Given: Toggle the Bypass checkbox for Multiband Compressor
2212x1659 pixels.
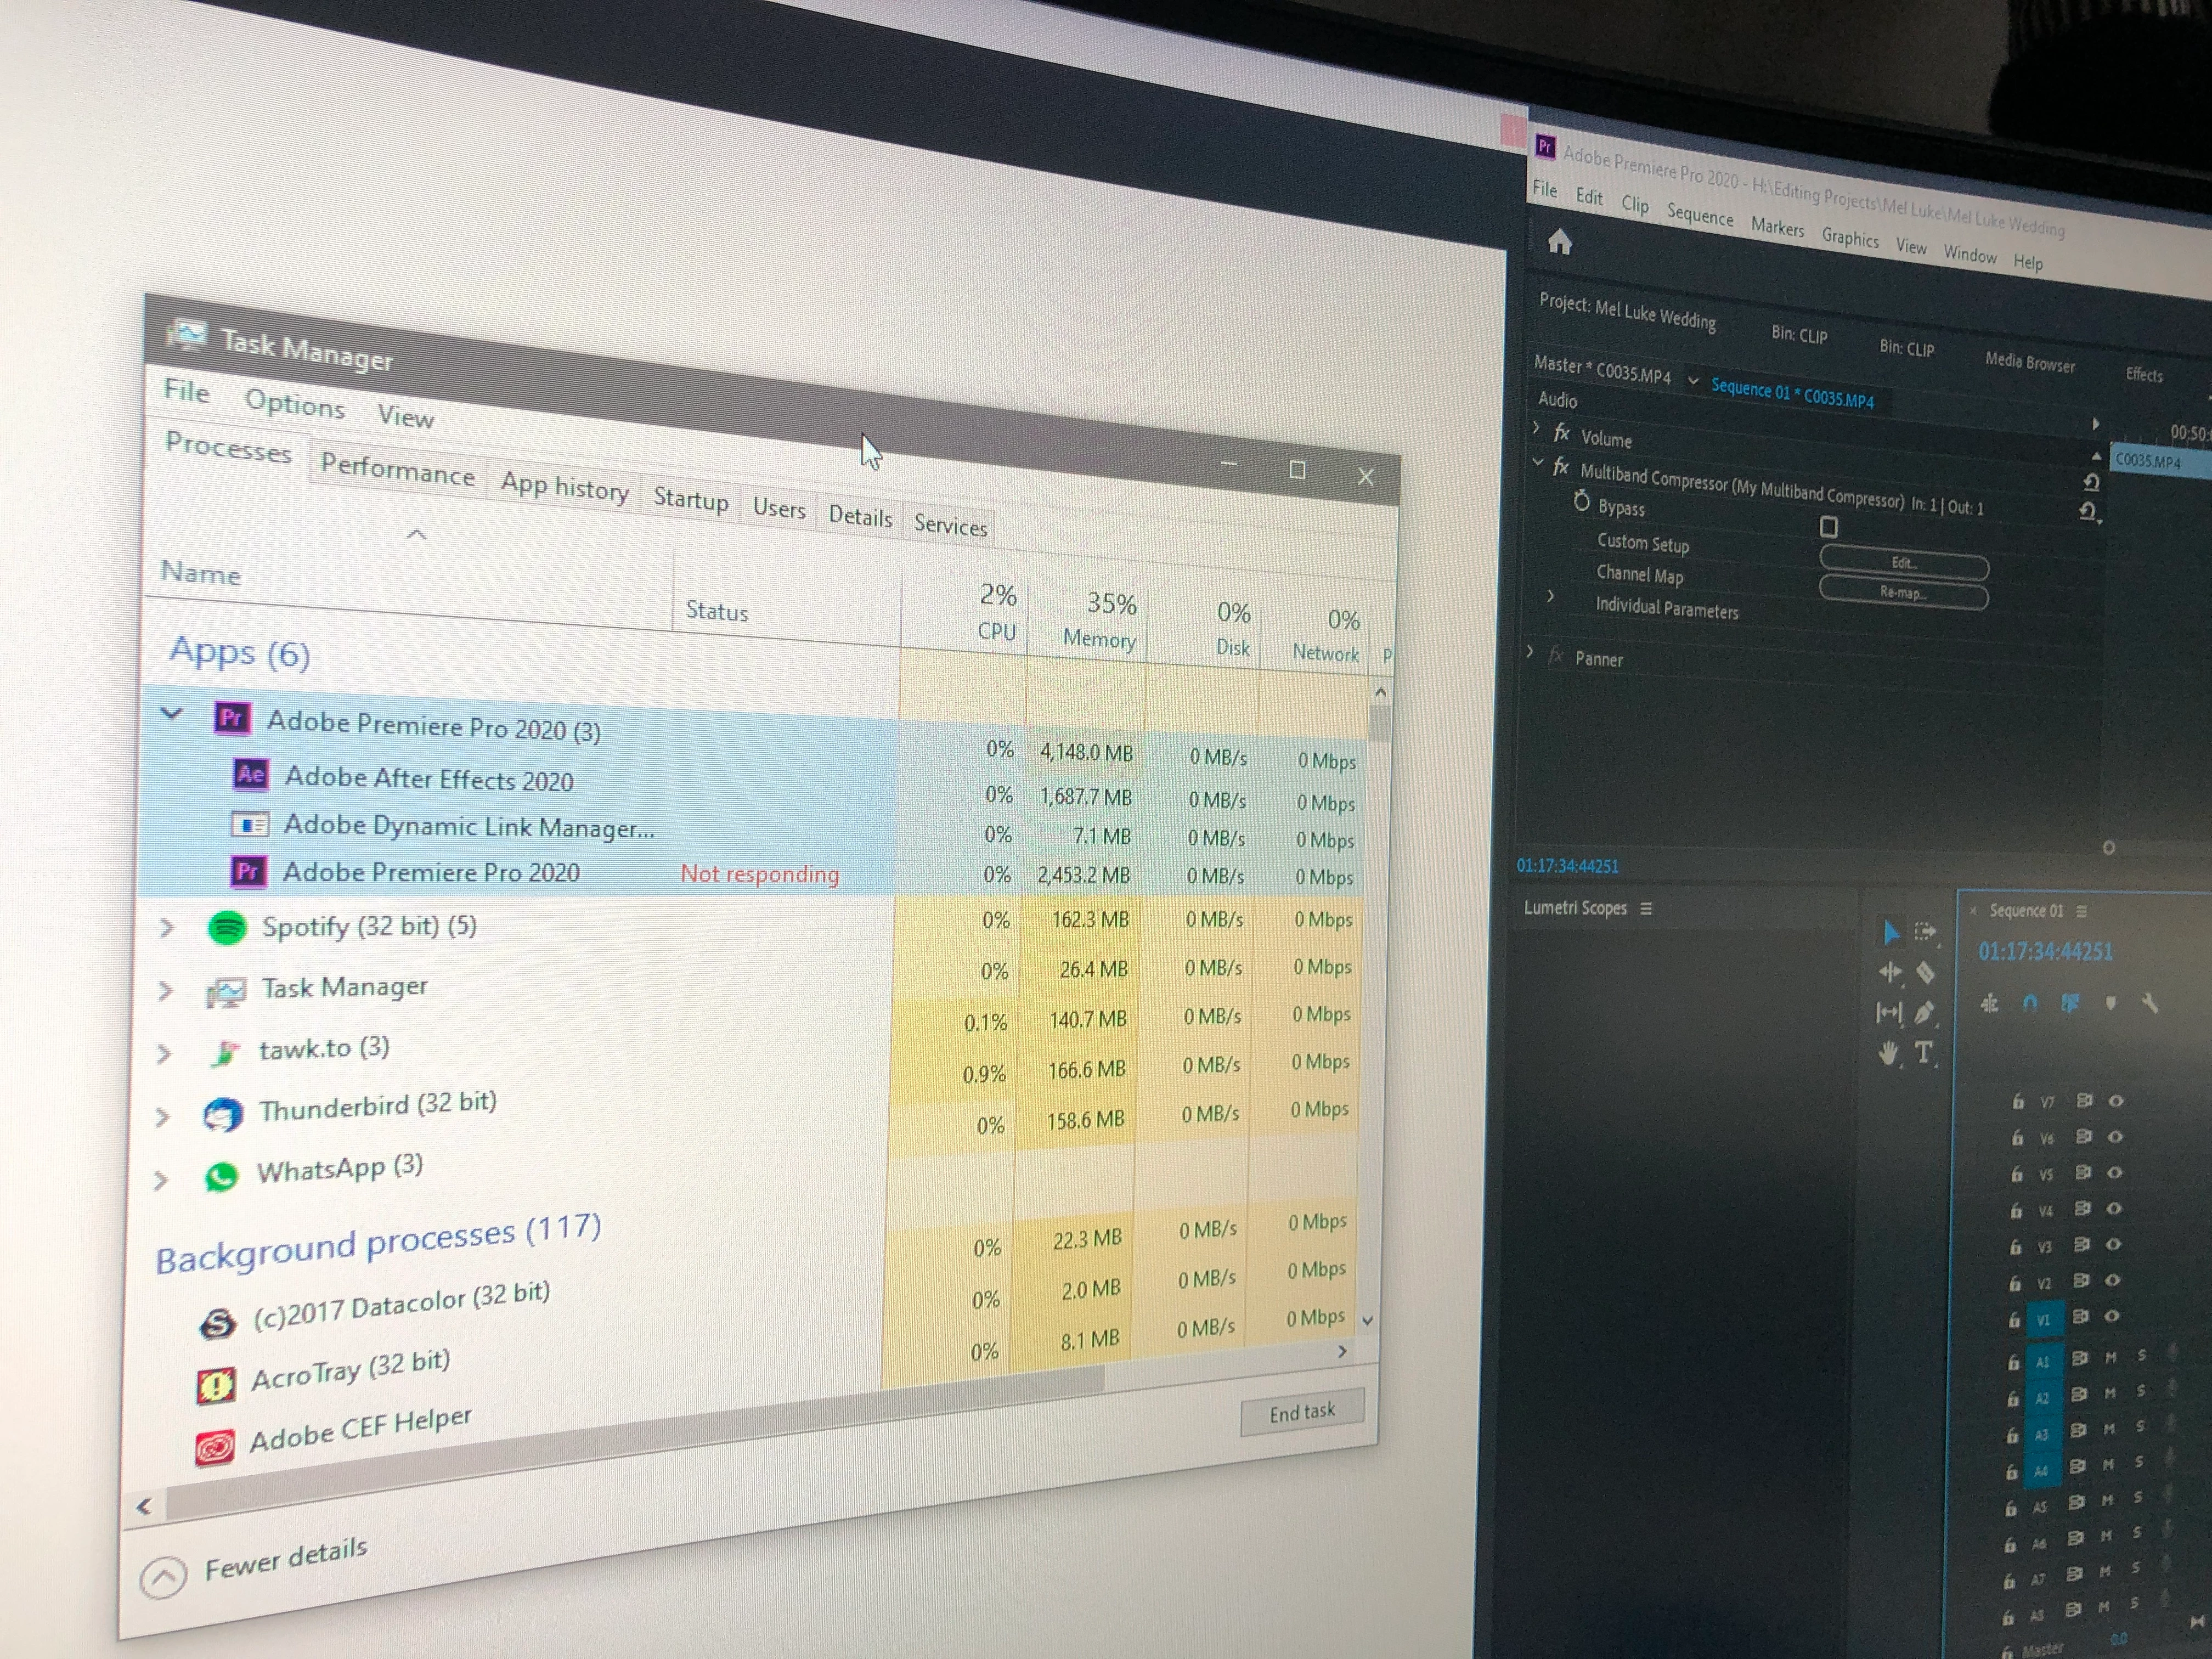Looking at the screenshot, I should (1829, 527).
